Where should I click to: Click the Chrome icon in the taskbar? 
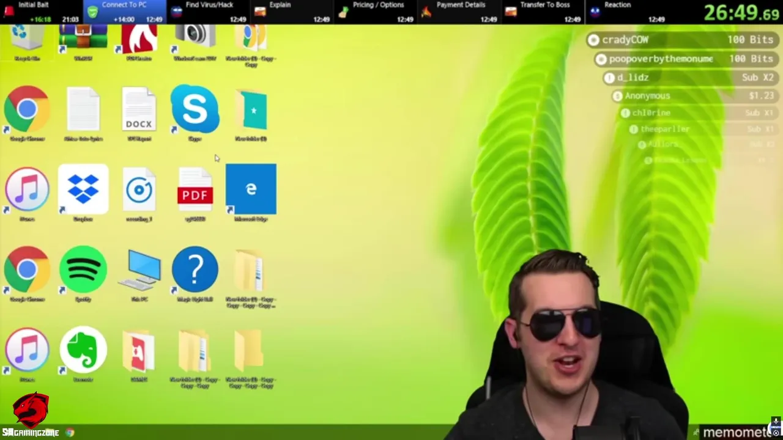tap(70, 433)
